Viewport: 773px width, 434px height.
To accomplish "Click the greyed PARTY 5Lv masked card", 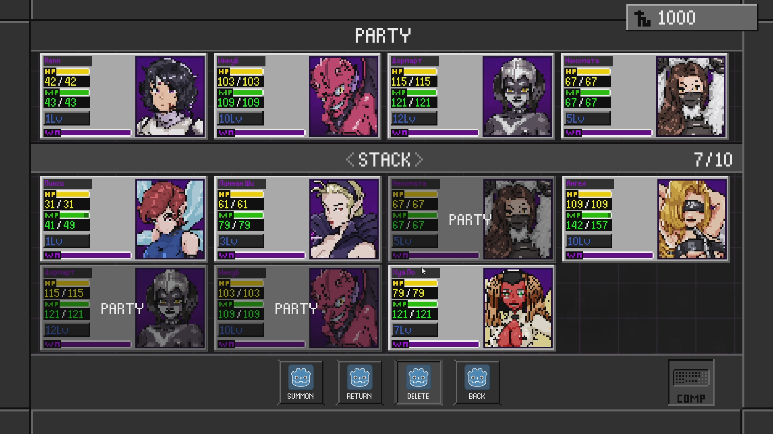I will coord(471,219).
